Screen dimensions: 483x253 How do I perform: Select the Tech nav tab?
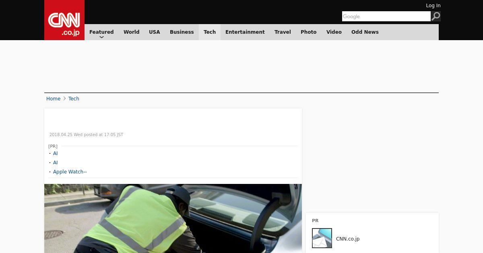(210, 32)
